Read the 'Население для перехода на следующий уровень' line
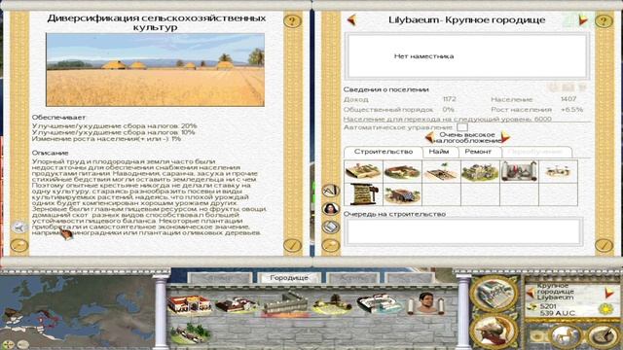The image size is (623, 350). tap(448, 119)
